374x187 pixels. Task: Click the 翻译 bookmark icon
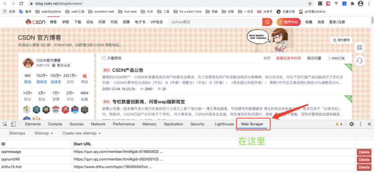point(21,11)
